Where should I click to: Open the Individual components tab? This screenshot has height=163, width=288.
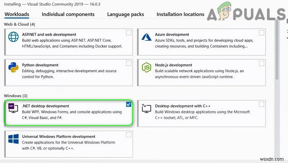68,14
